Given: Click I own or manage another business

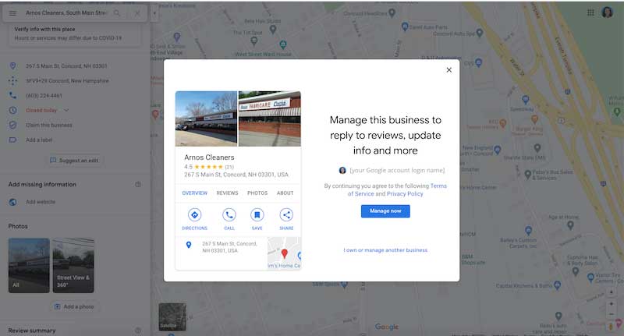Looking at the screenshot, I should (385, 250).
